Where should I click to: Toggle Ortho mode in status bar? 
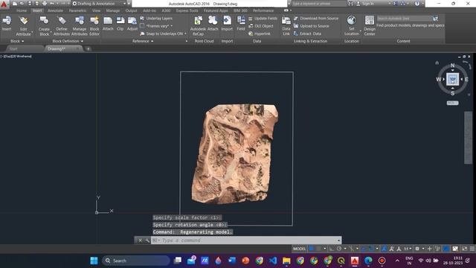coord(332,249)
